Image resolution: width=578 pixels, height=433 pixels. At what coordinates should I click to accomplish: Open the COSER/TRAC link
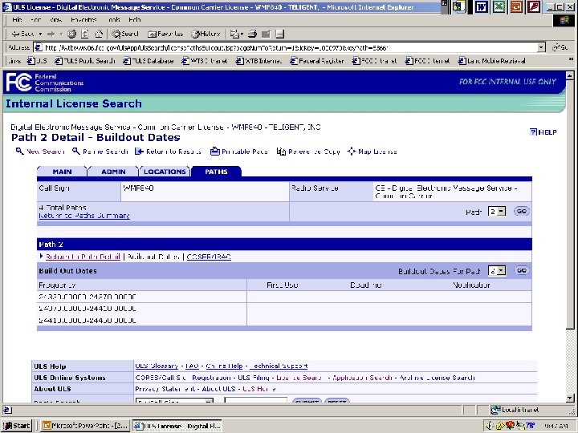pos(209,257)
